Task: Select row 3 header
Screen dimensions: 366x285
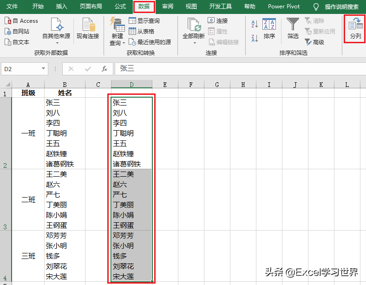Action: coord(6,200)
